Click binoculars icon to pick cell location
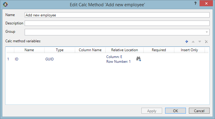Image resolution: width=215 pixels, height=119 pixels. 138,59
